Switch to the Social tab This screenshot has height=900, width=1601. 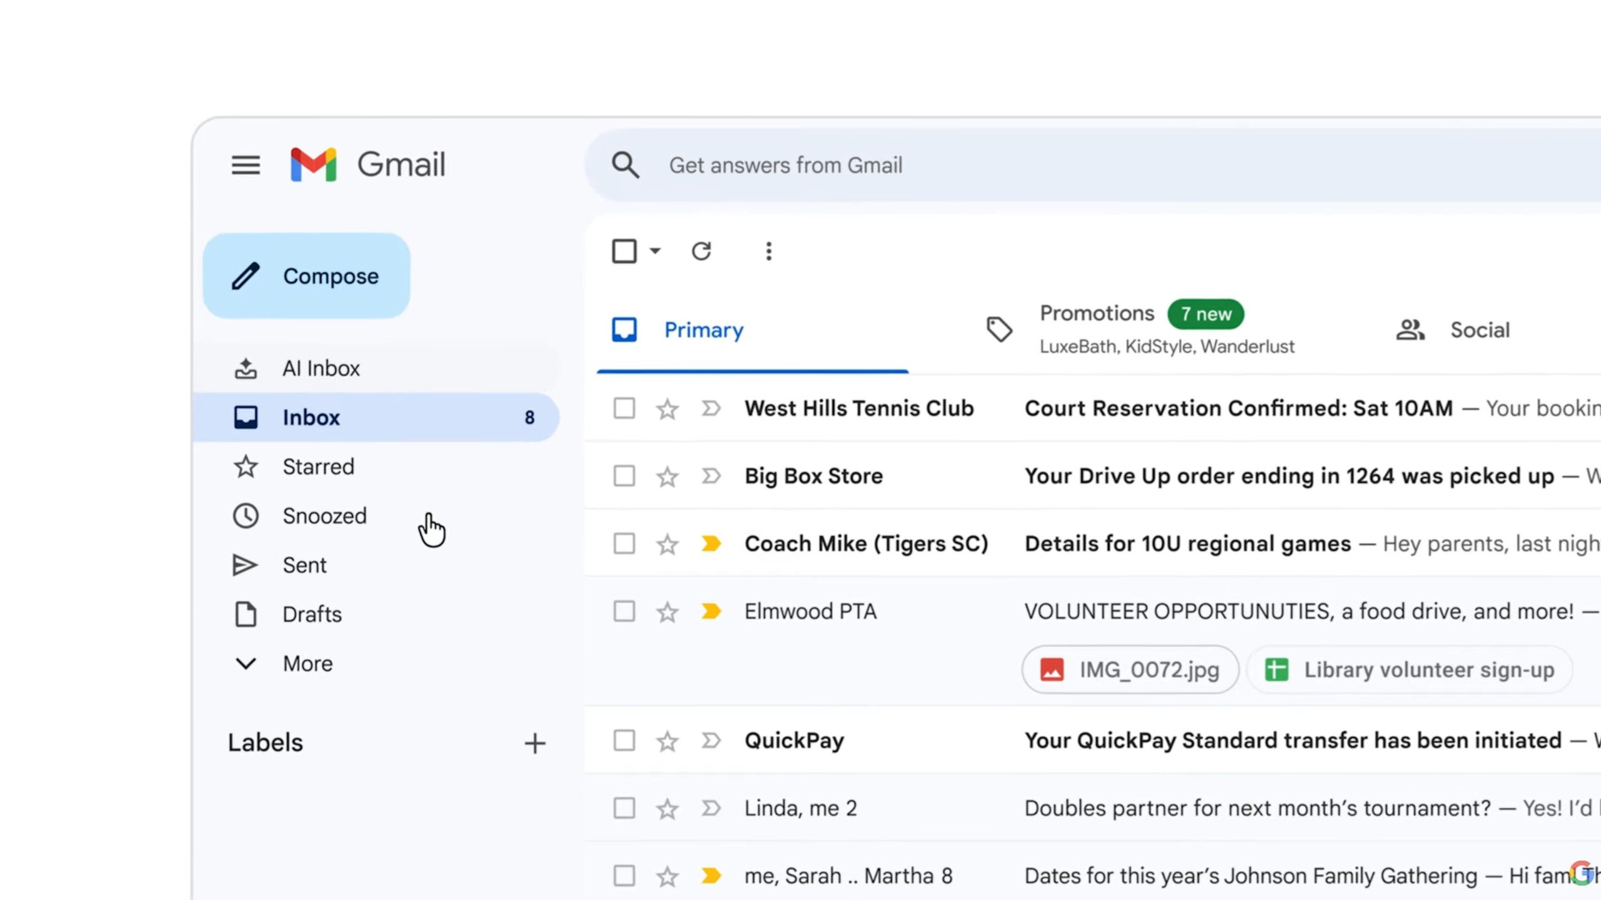1478,330
